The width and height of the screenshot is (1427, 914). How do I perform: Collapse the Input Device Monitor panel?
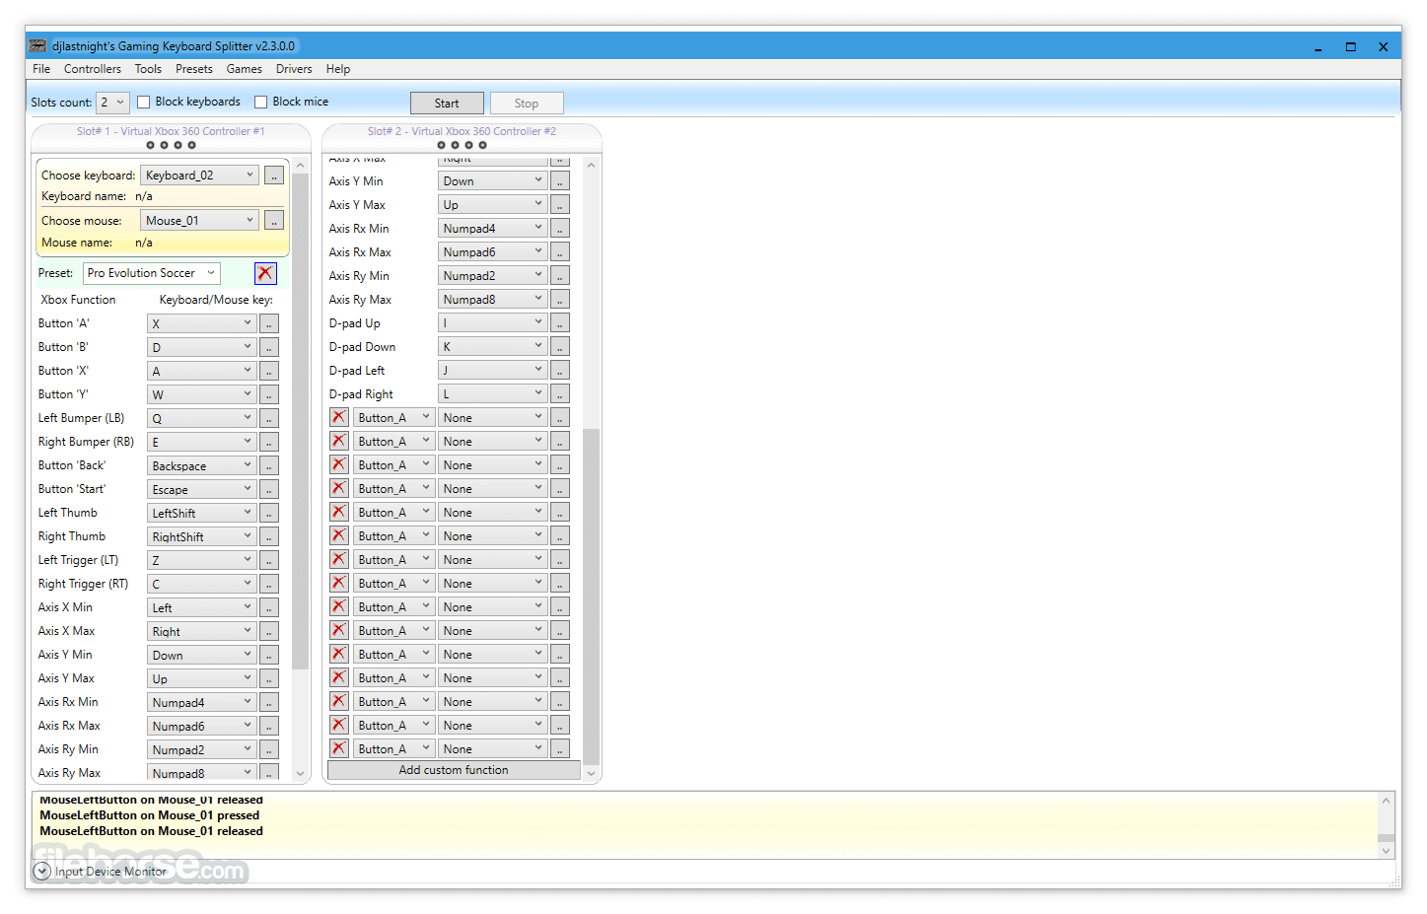click(42, 872)
